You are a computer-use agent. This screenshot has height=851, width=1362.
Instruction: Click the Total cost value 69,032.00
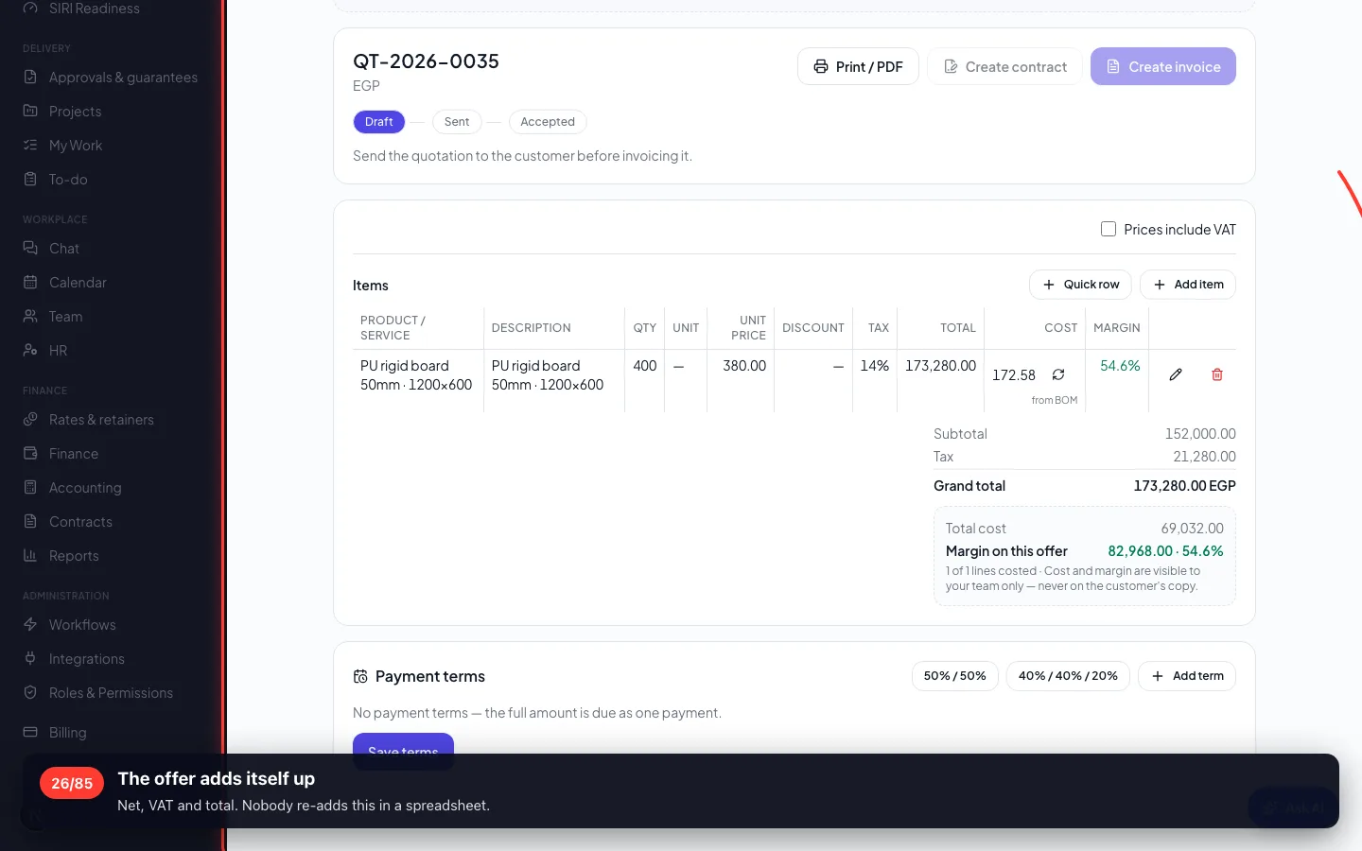coord(1192,529)
